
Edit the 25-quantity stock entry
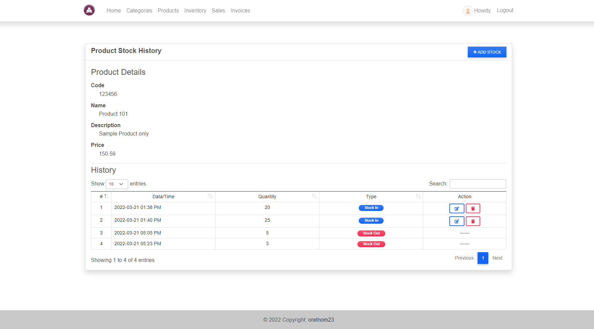(457, 221)
